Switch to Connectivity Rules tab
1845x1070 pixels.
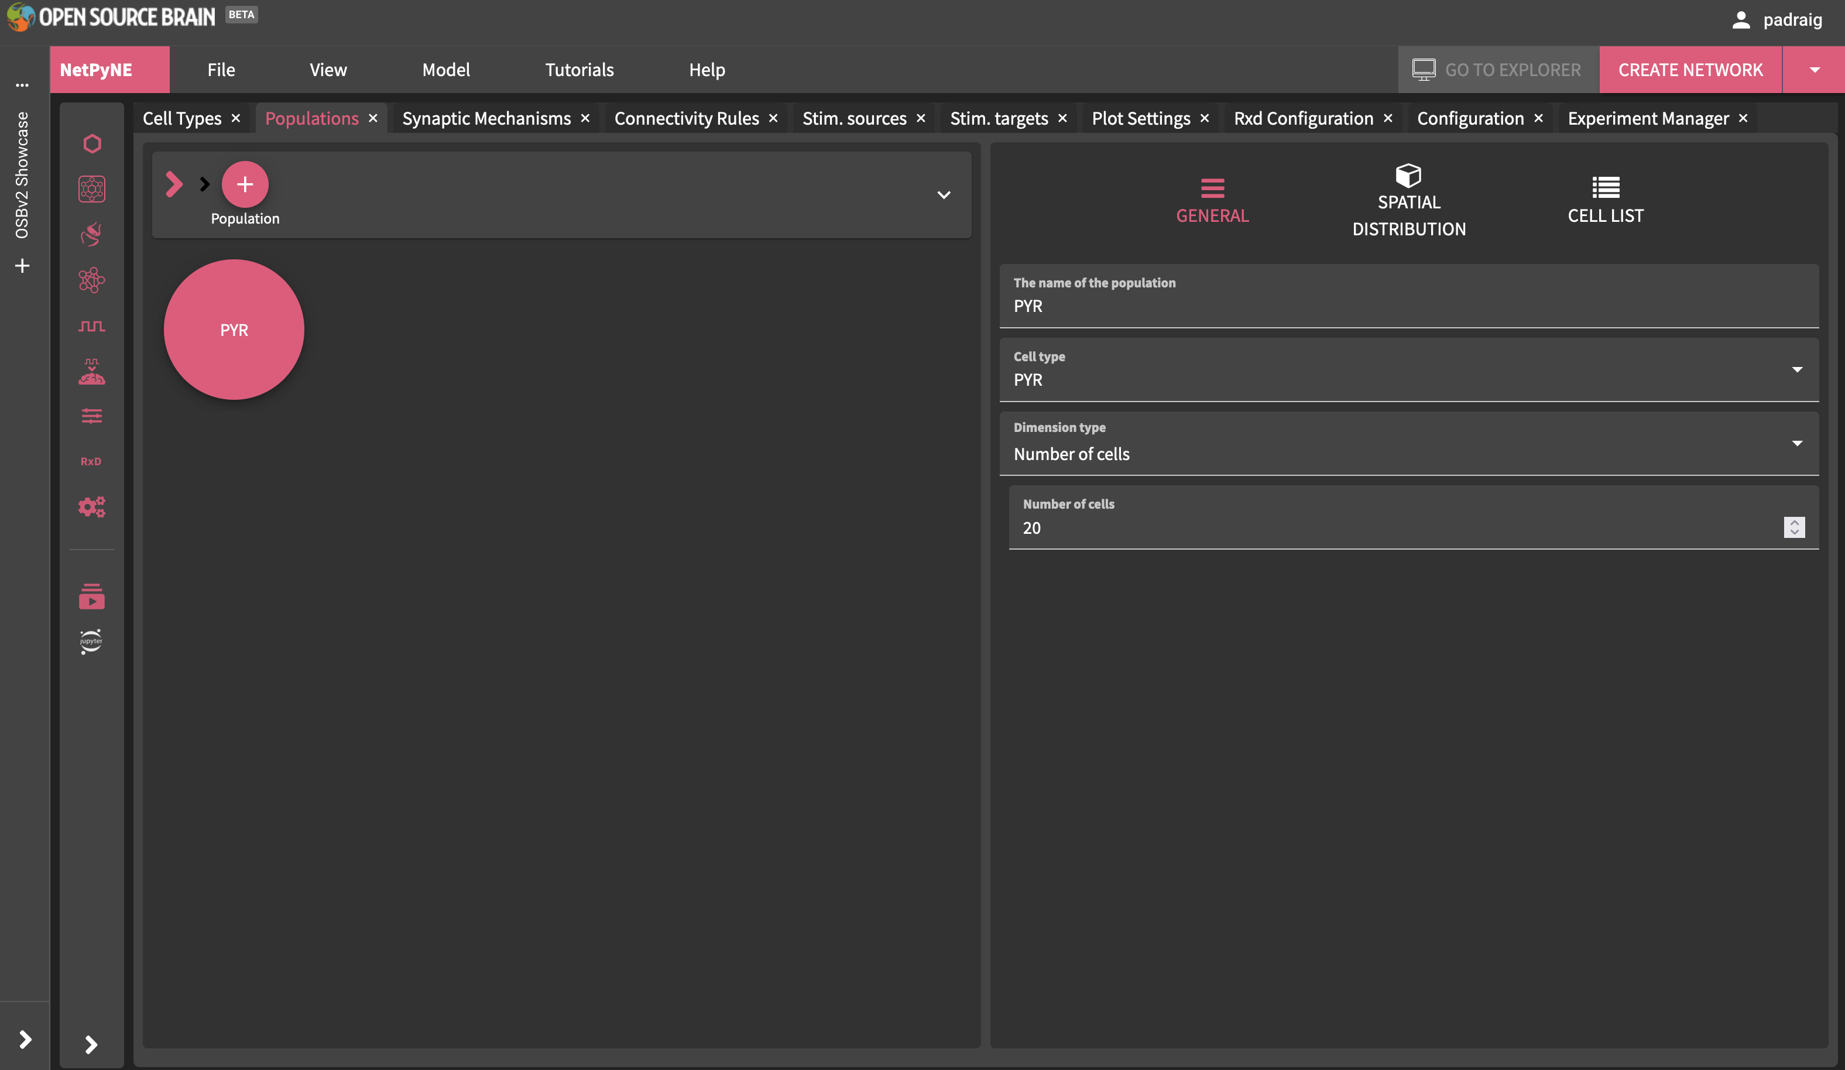pos(686,118)
